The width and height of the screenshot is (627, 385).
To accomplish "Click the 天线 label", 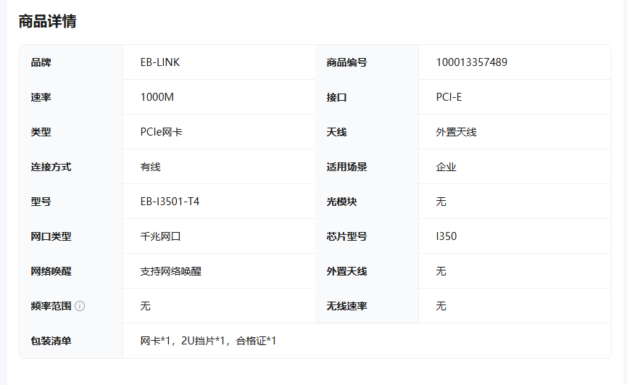I will pyautogui.click(x=336, y=132).
